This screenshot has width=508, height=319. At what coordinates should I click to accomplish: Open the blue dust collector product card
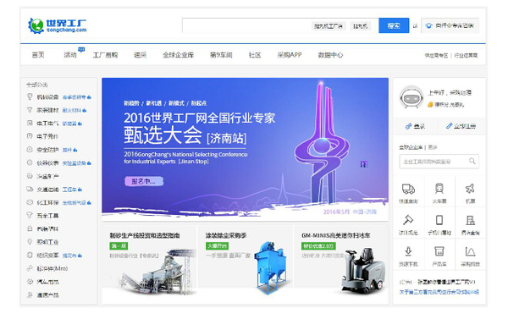click(x=245, y=264)
